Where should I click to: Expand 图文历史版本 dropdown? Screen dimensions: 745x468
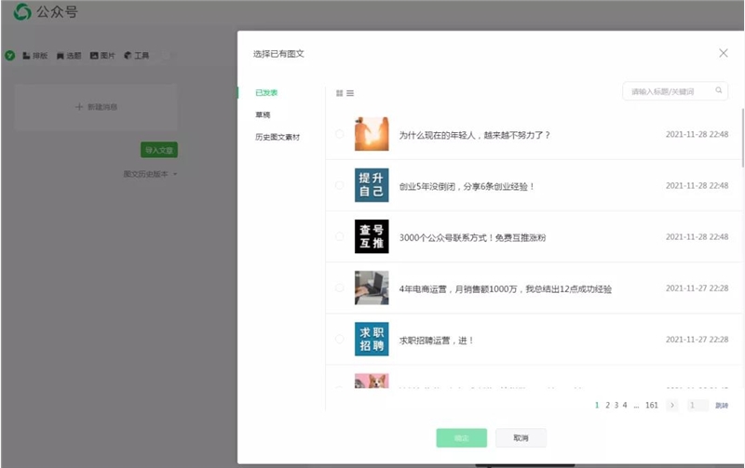pyautogui.click(x=150, y=174)
